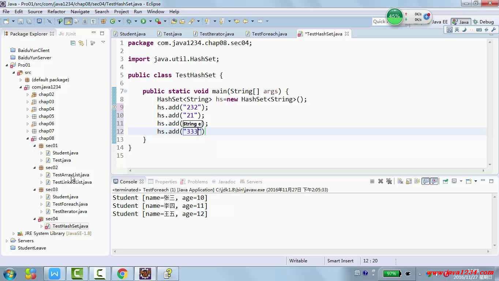Open Chrome from the Windows taskbar

point(123,273)
